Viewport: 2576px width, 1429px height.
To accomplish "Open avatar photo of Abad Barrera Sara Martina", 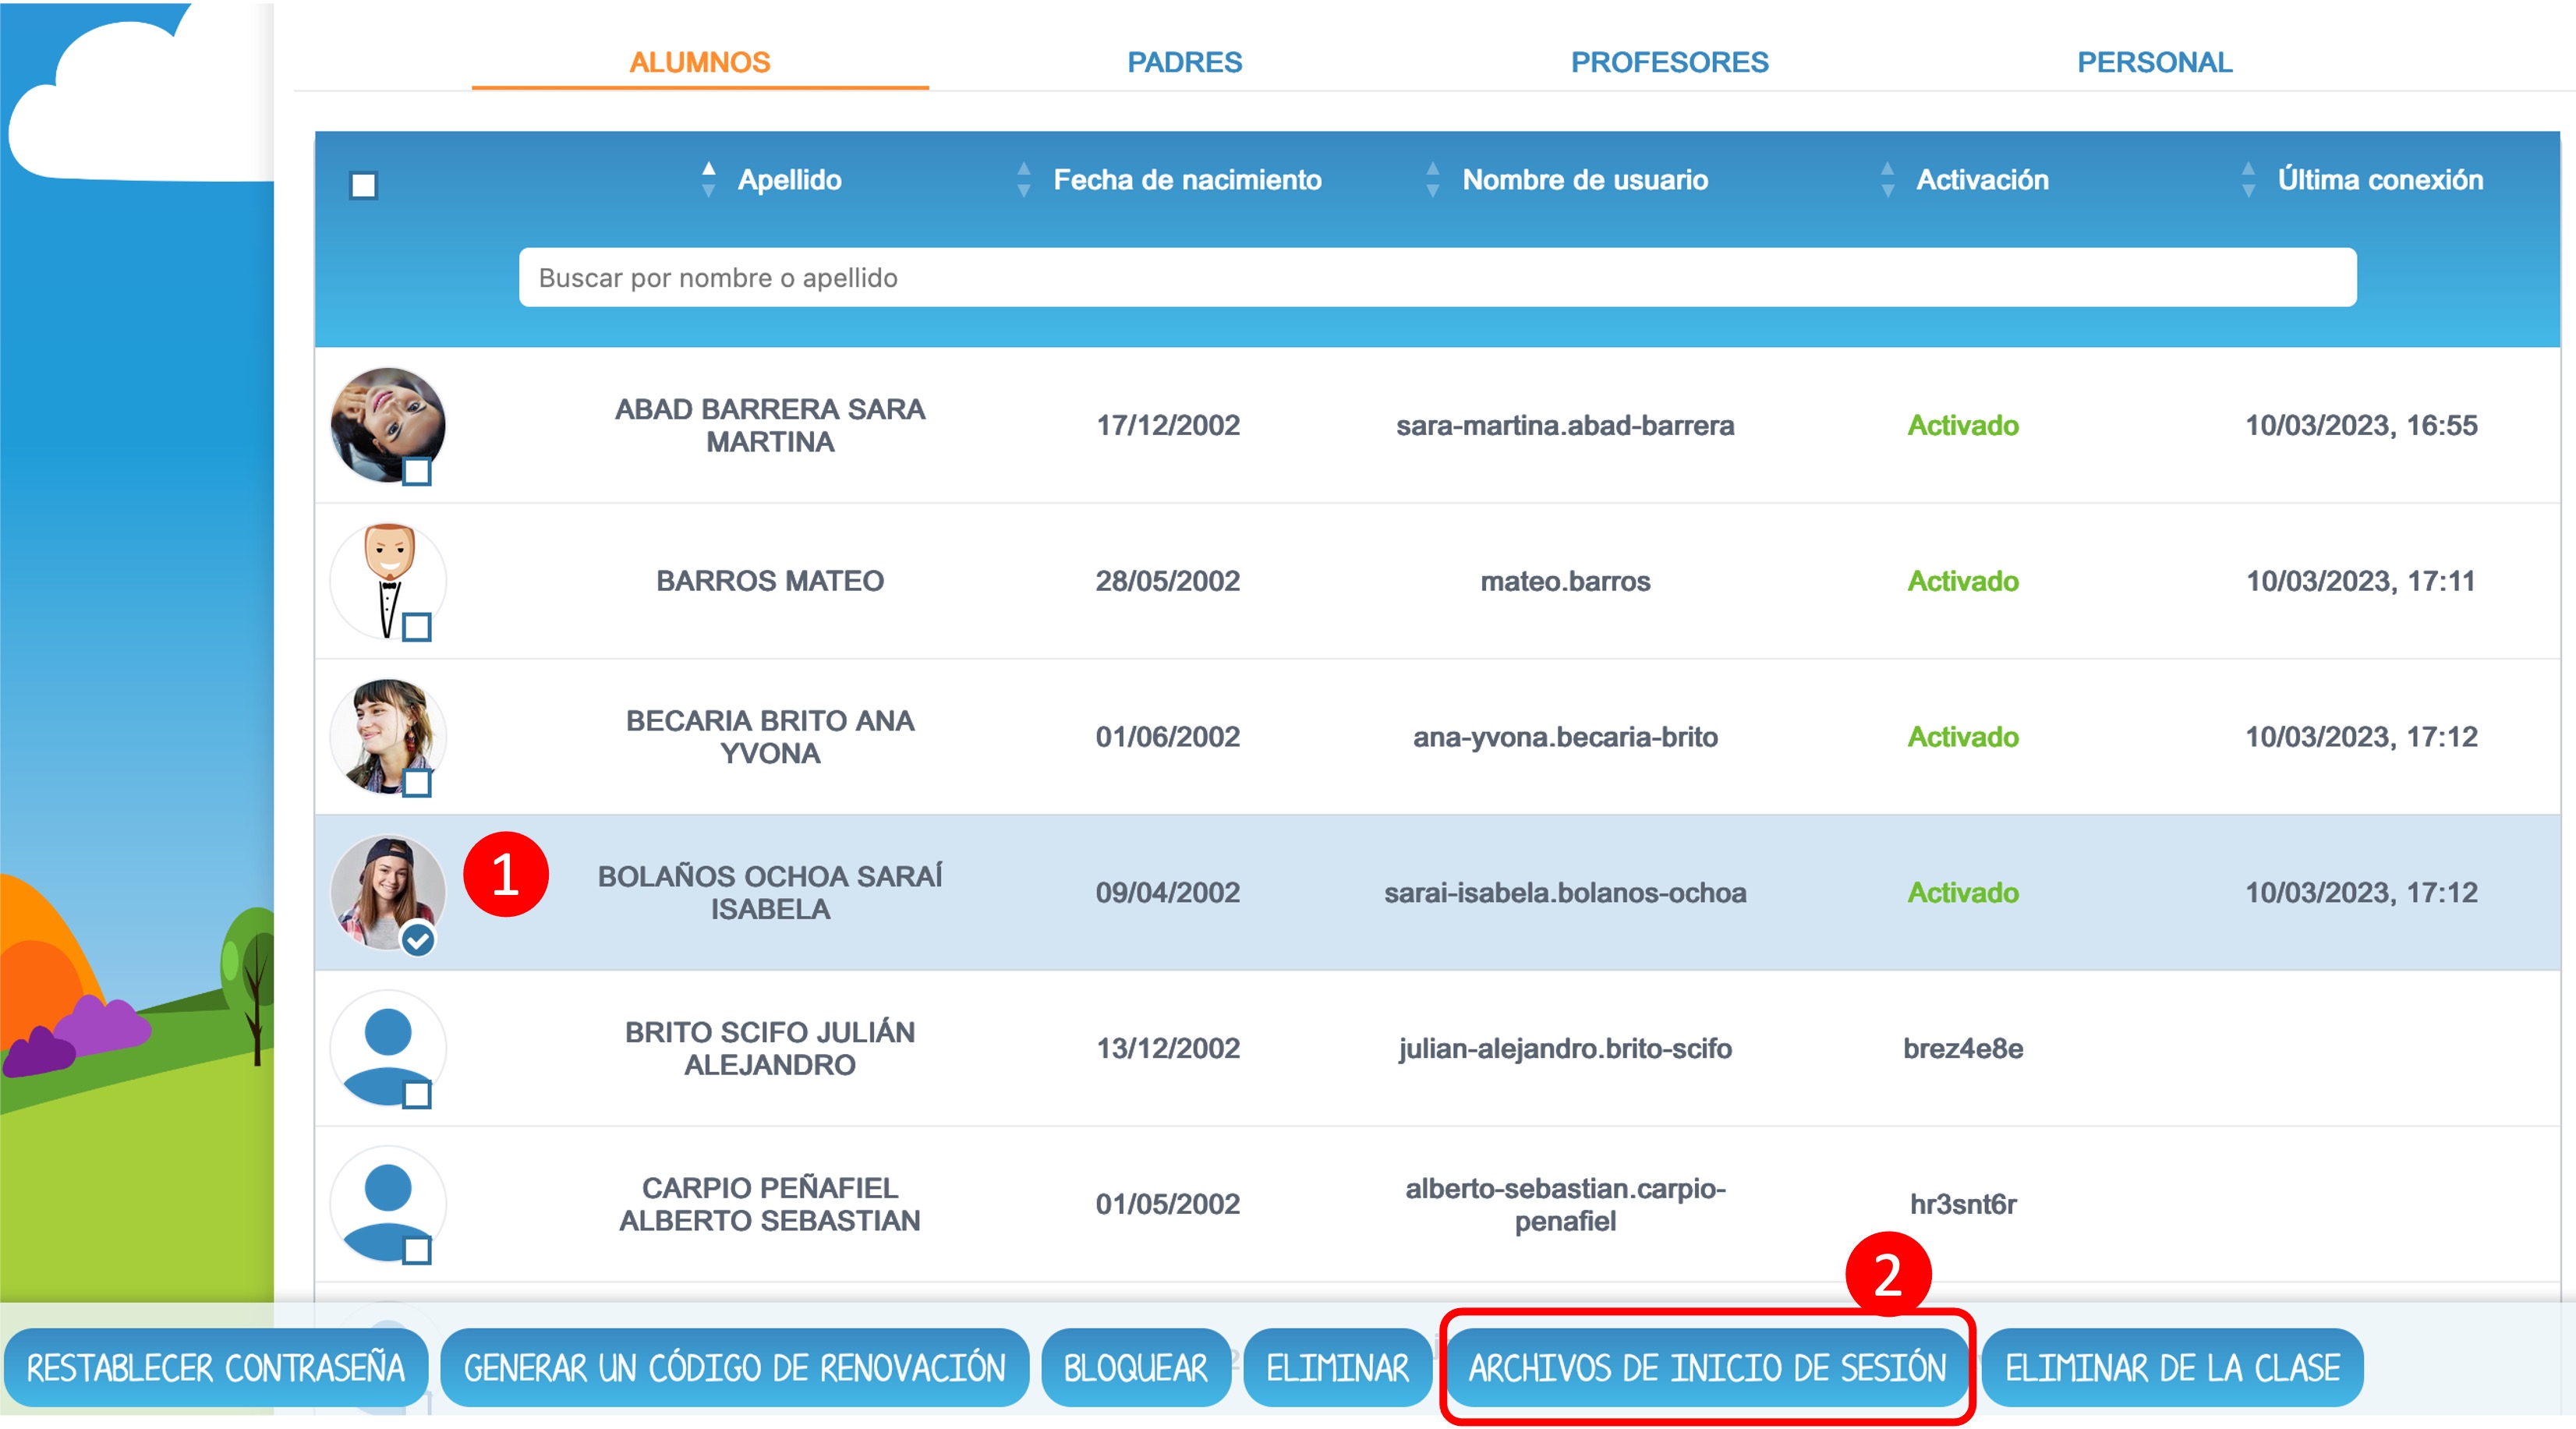I will pos(387,425).
